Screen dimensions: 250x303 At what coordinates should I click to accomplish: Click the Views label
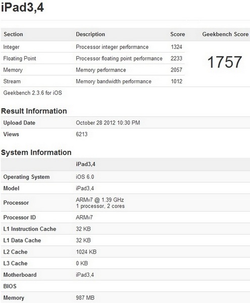tap(11, 134)
